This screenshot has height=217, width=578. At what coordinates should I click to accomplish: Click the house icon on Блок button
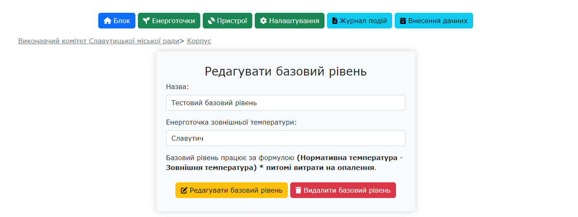[108, 21]
